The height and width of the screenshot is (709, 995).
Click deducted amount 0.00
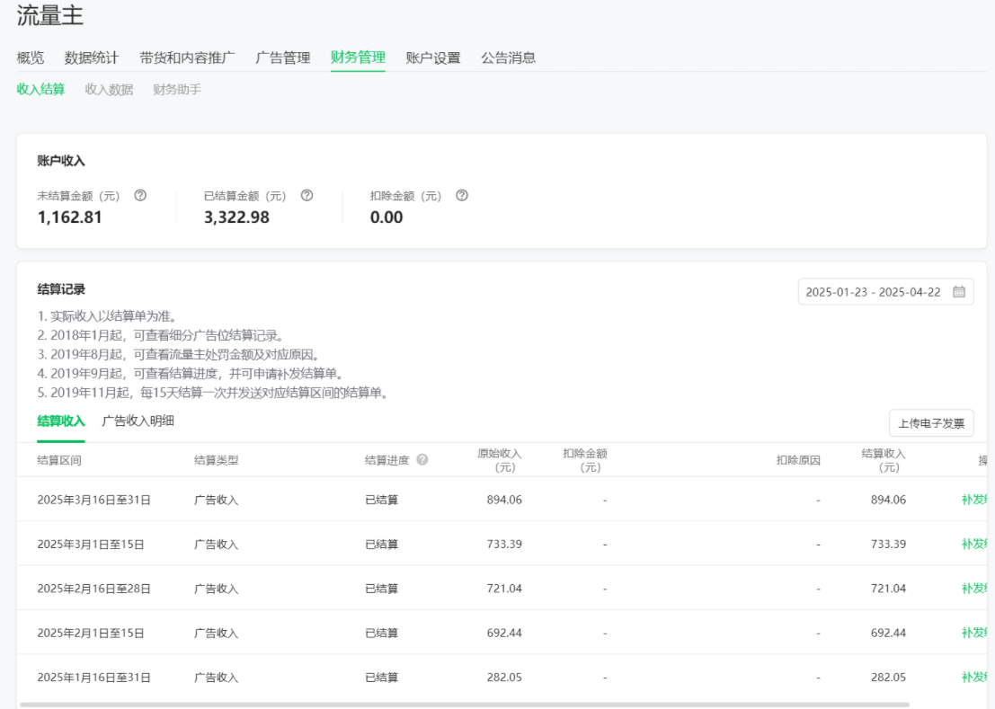point(386,217)
